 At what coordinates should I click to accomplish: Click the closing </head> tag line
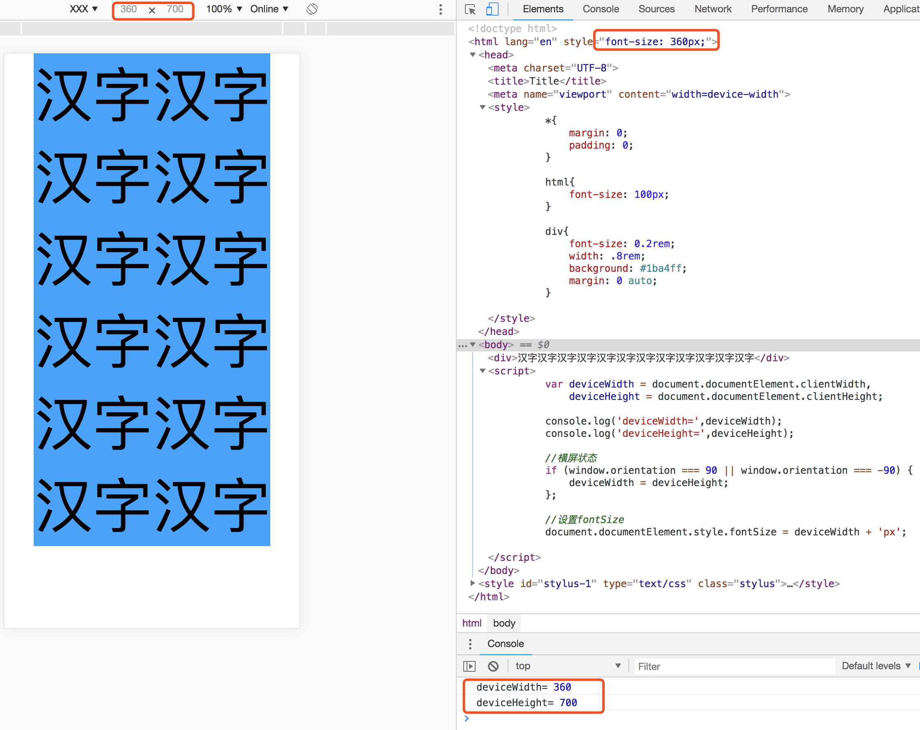(x=499, y=331)
